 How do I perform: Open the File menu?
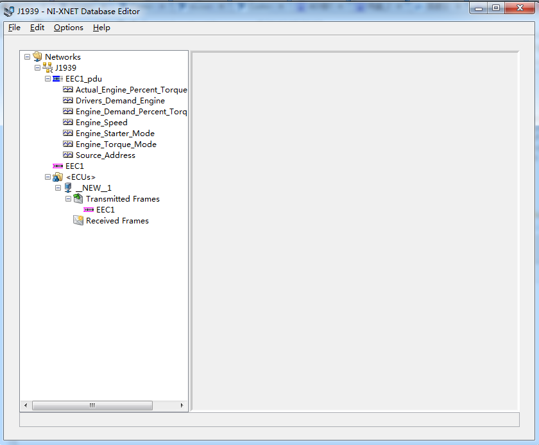(14, 28)
